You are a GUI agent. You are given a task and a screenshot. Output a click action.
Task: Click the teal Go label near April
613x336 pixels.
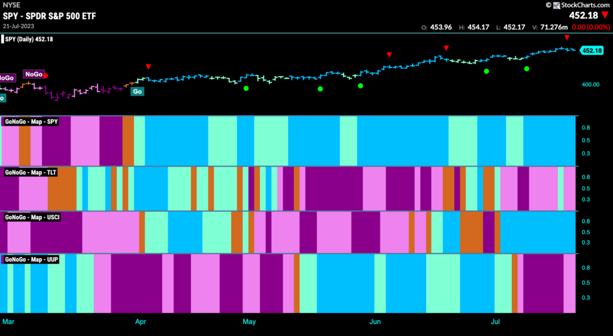pyautogui.click(x=137, y=91)
